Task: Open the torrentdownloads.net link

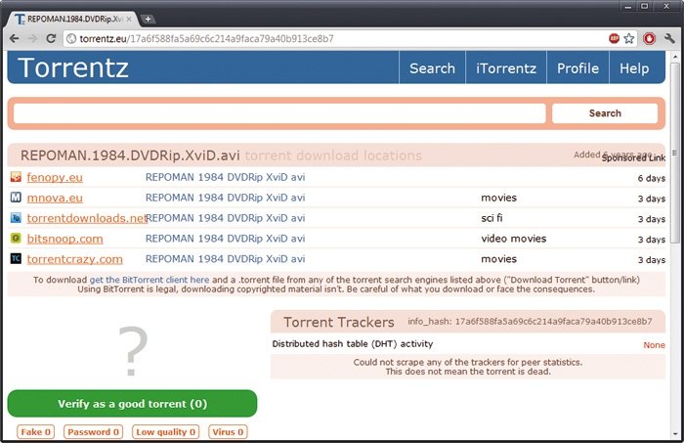Action: tap(87, 218)
